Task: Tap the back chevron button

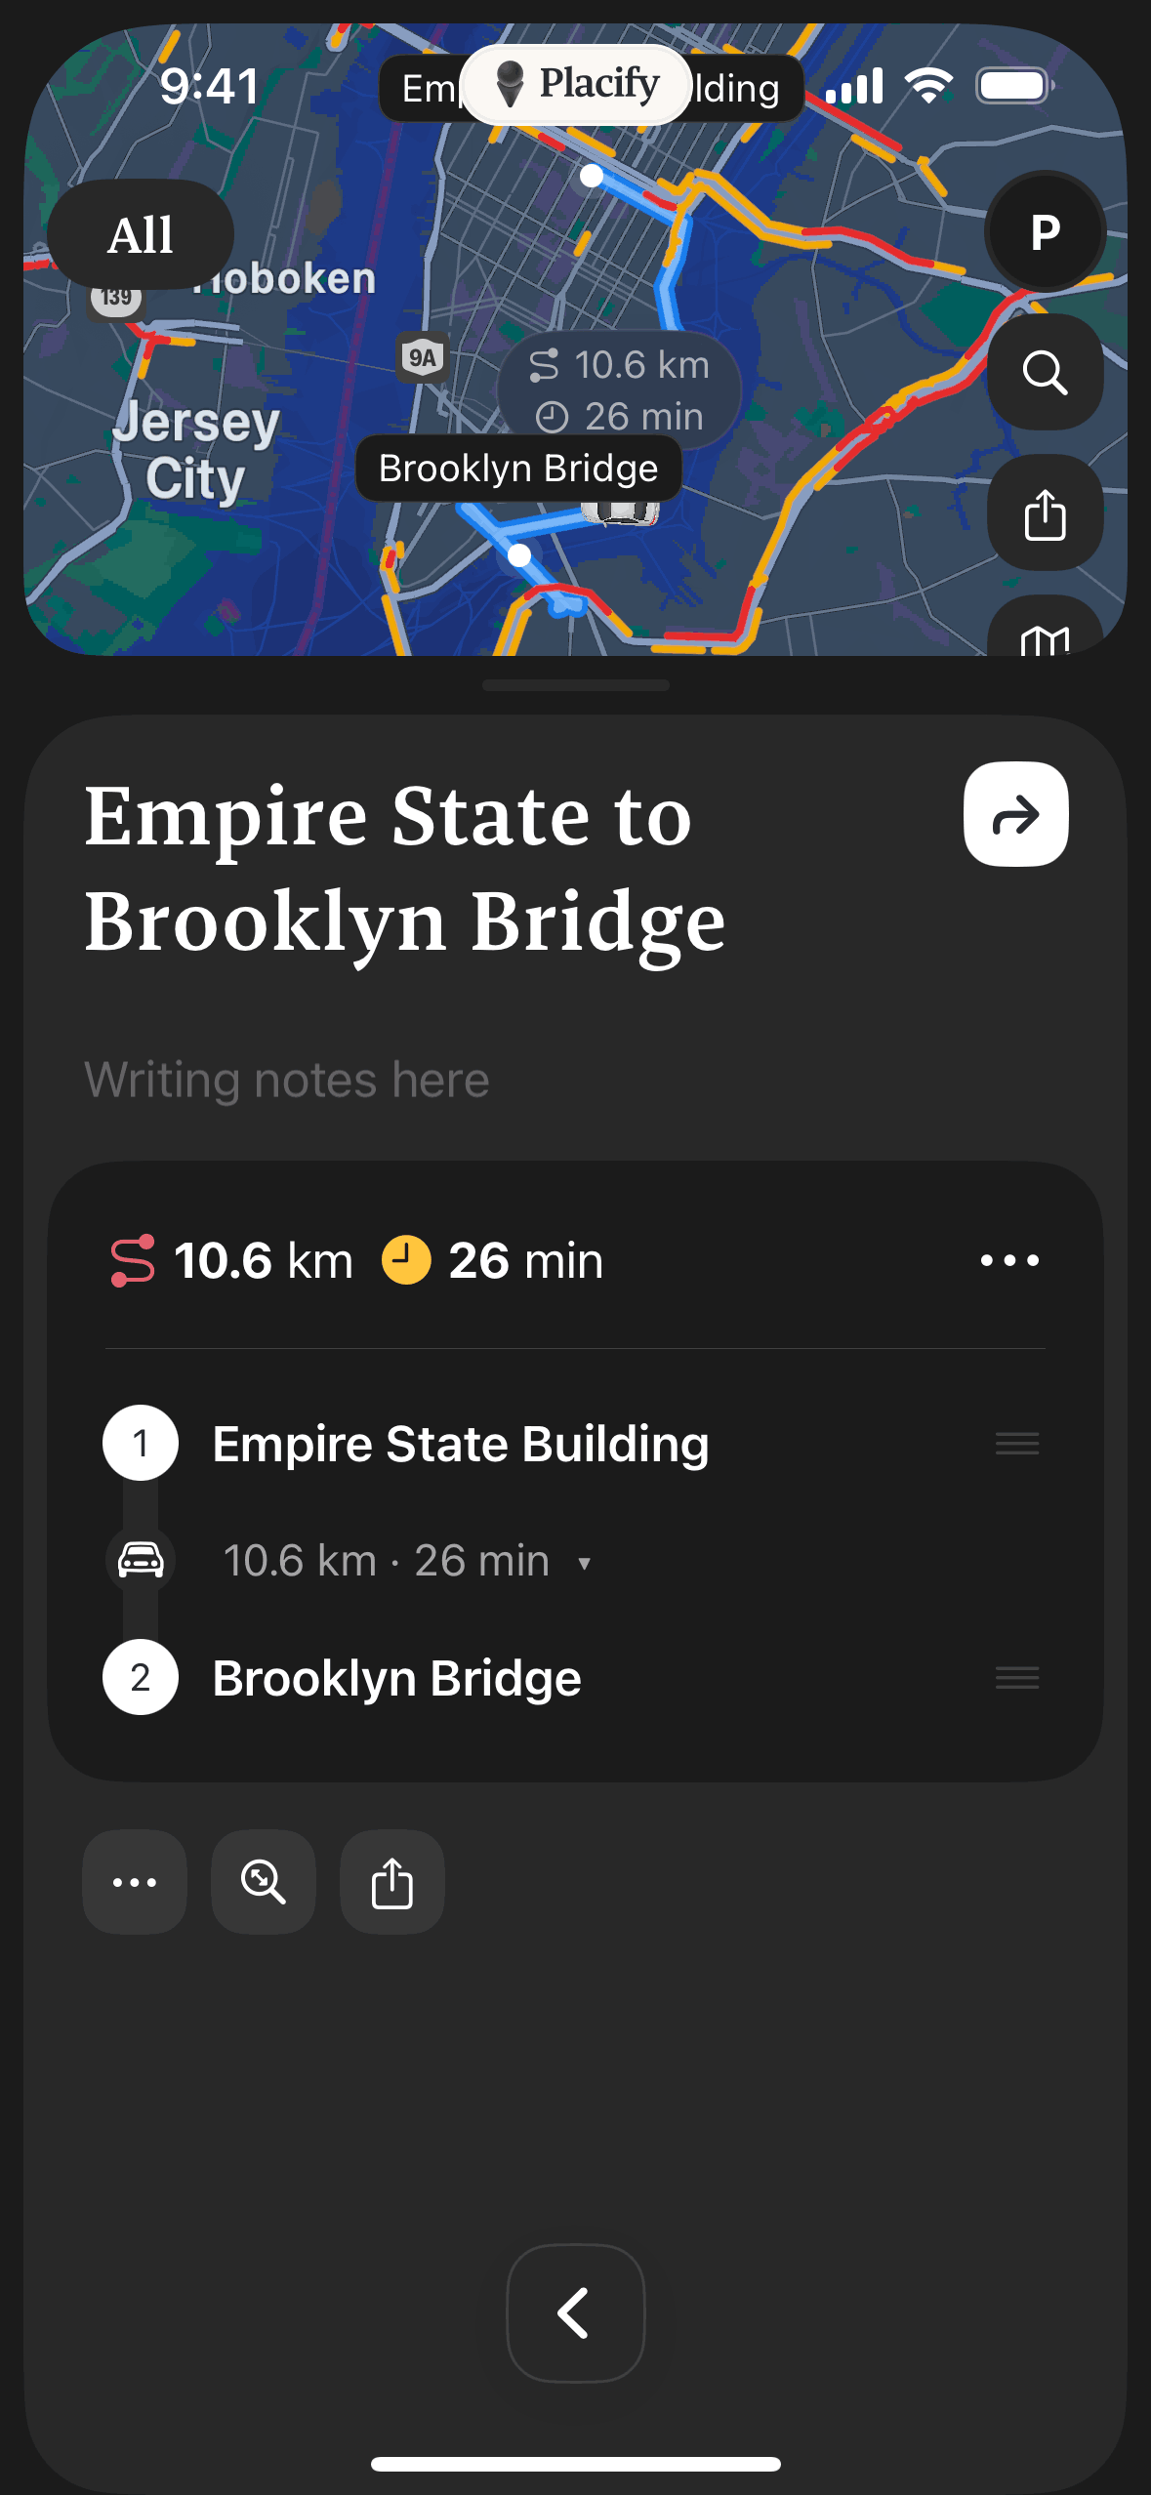Action: coord(575,2312)
